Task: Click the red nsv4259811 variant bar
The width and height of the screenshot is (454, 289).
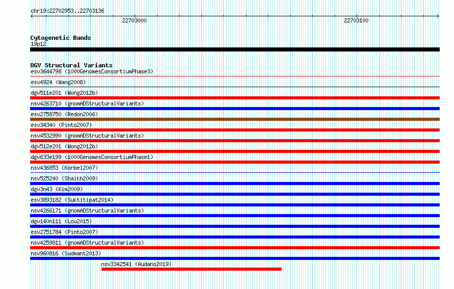Action: [x=235, y=248]
